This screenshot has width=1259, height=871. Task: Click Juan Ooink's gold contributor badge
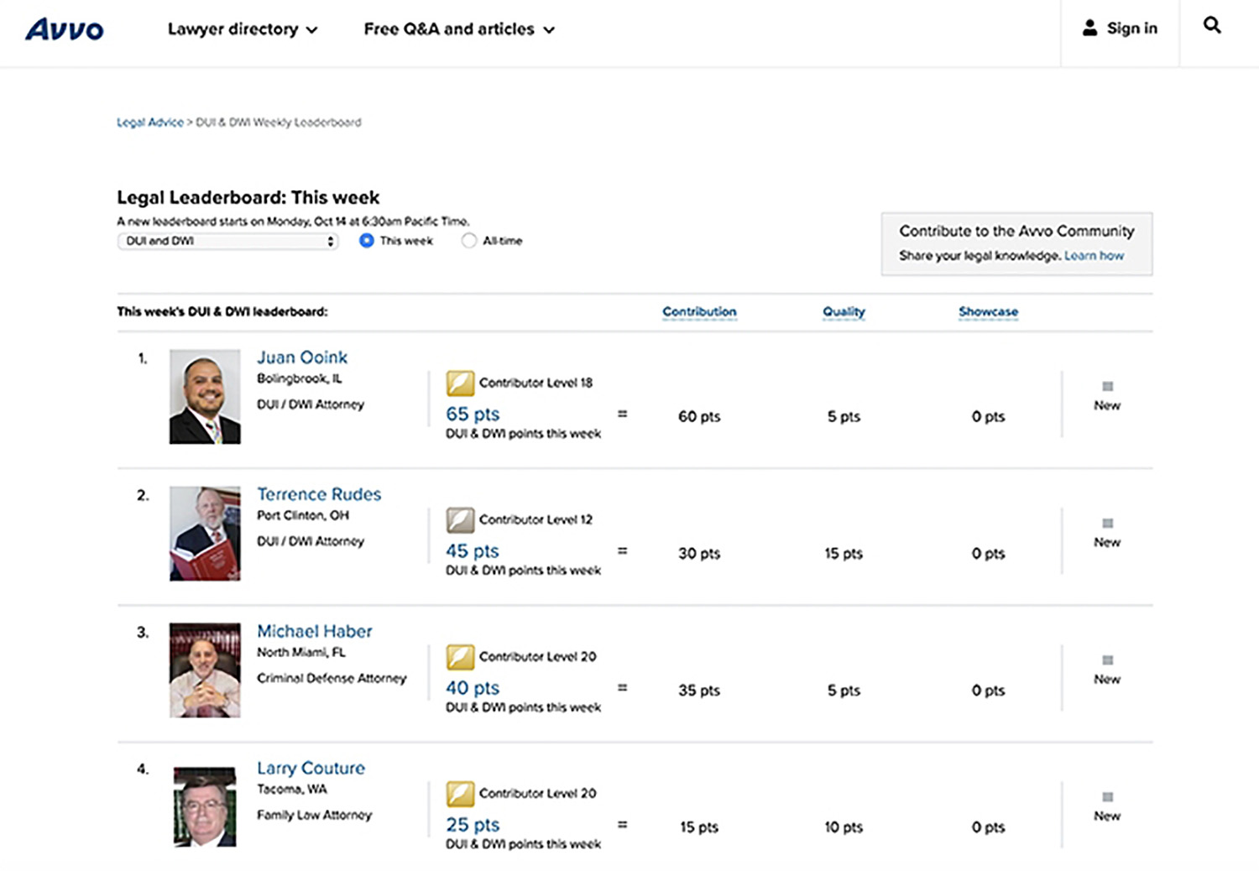click(x=460, y=383)
